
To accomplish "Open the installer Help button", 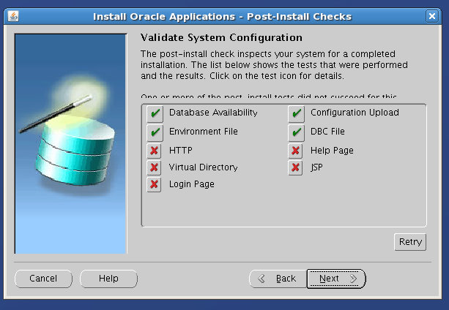I will click(x=108, y=279).
